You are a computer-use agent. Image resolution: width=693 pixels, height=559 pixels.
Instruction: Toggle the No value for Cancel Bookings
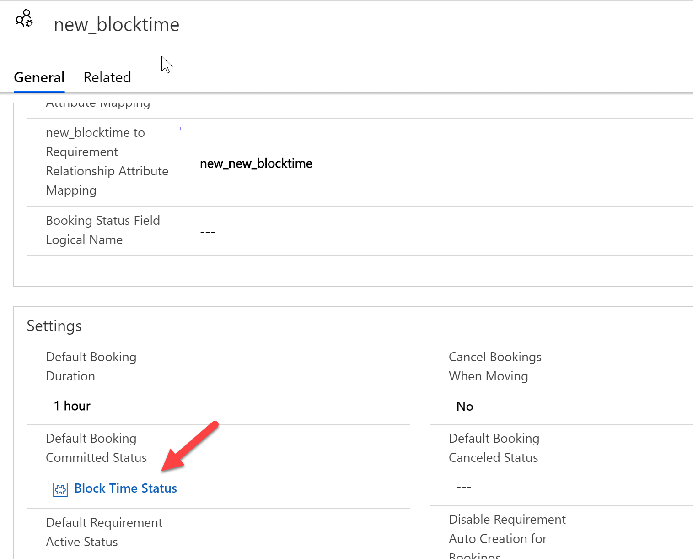pyautogui.click(x=464, y=406)
